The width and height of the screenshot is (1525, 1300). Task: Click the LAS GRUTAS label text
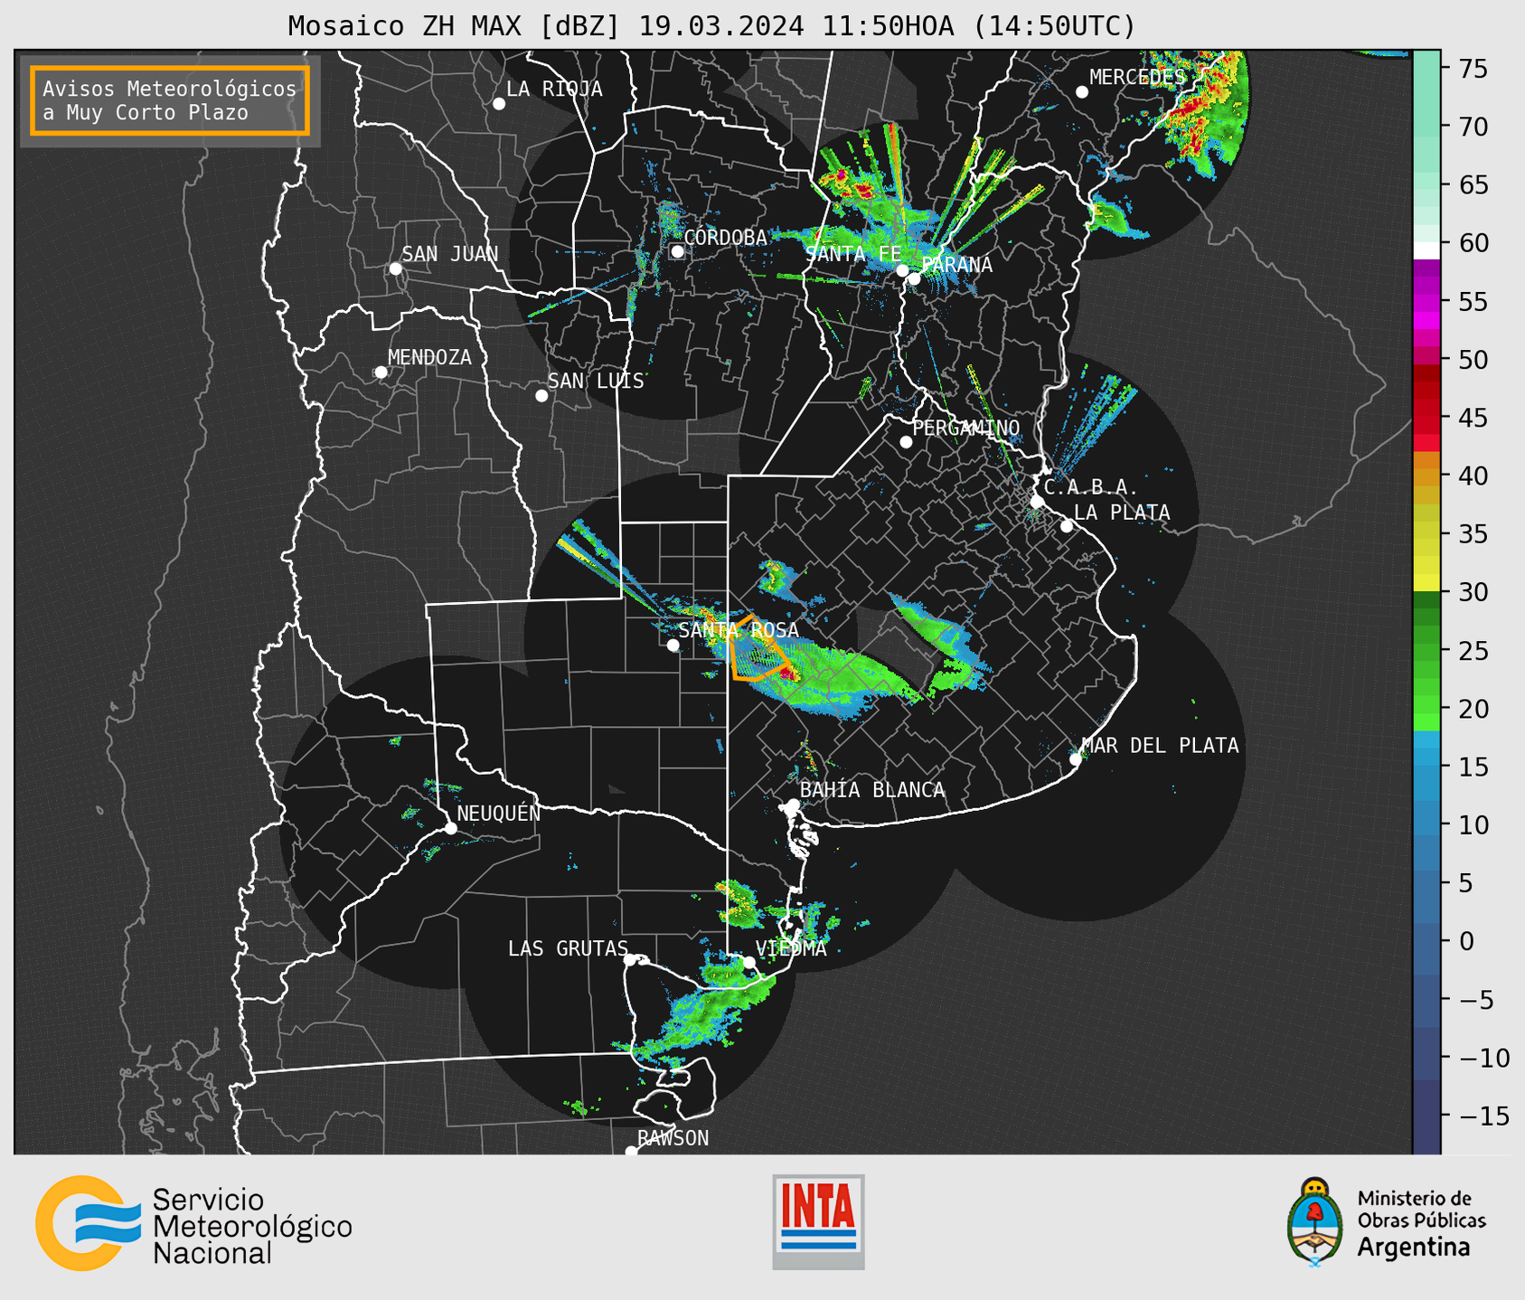point(568,948)
